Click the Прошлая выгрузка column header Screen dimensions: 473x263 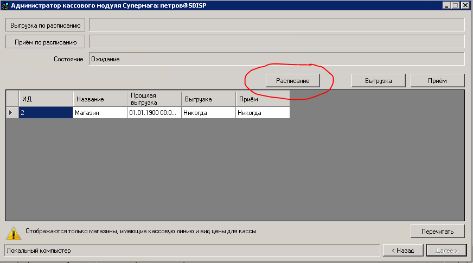(154, 99)
